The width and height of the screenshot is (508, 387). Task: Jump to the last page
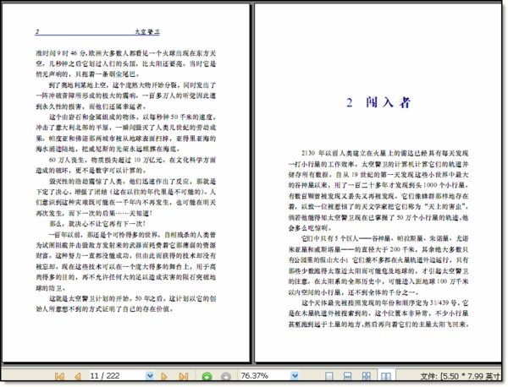click(x=184, y=376)
